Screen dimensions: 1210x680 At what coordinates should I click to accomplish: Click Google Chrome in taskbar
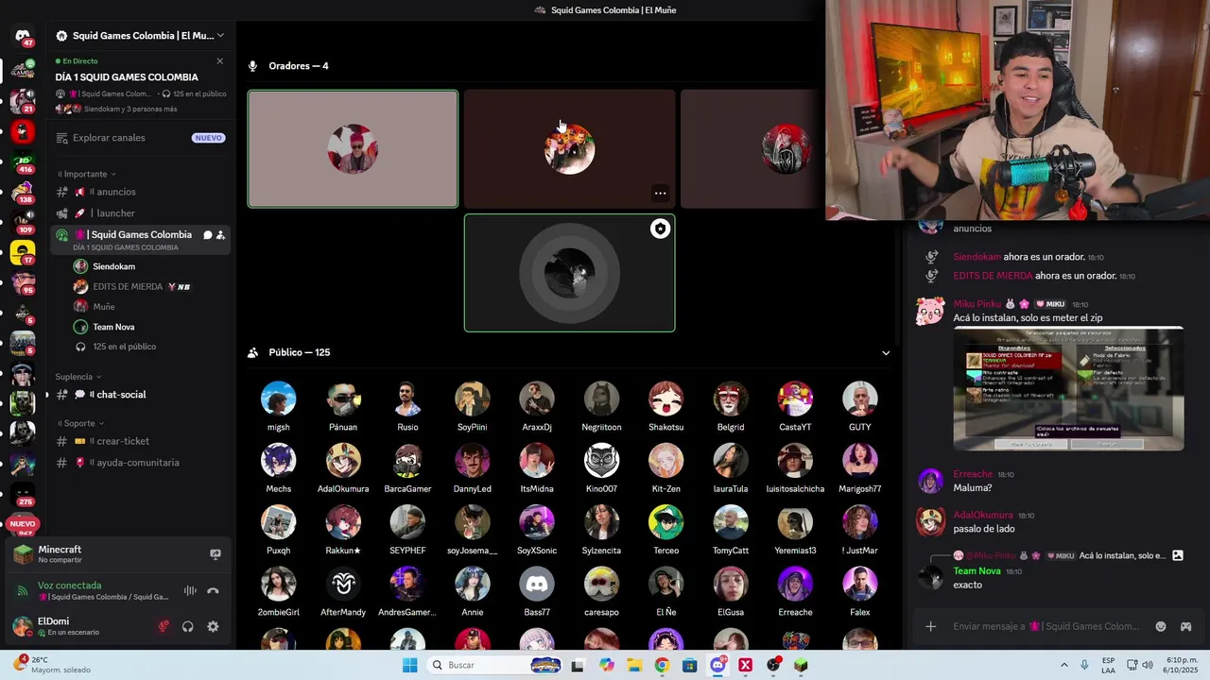click(x=662, y=665)
